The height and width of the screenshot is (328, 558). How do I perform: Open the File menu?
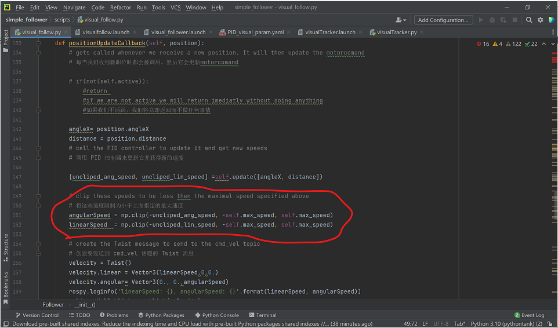pos(20,7)
